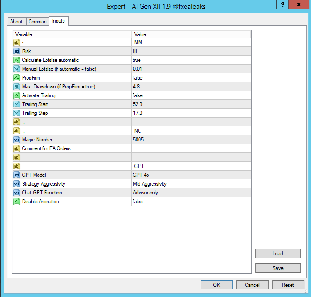Switch to the Common tab
Viewport: 311px width, 297px height.
(x=38, y=21)
